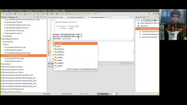Click the show hidden tabs chevron in editor
The width and height of the screenshot is (187, 105).
click(x=110, y=17)
